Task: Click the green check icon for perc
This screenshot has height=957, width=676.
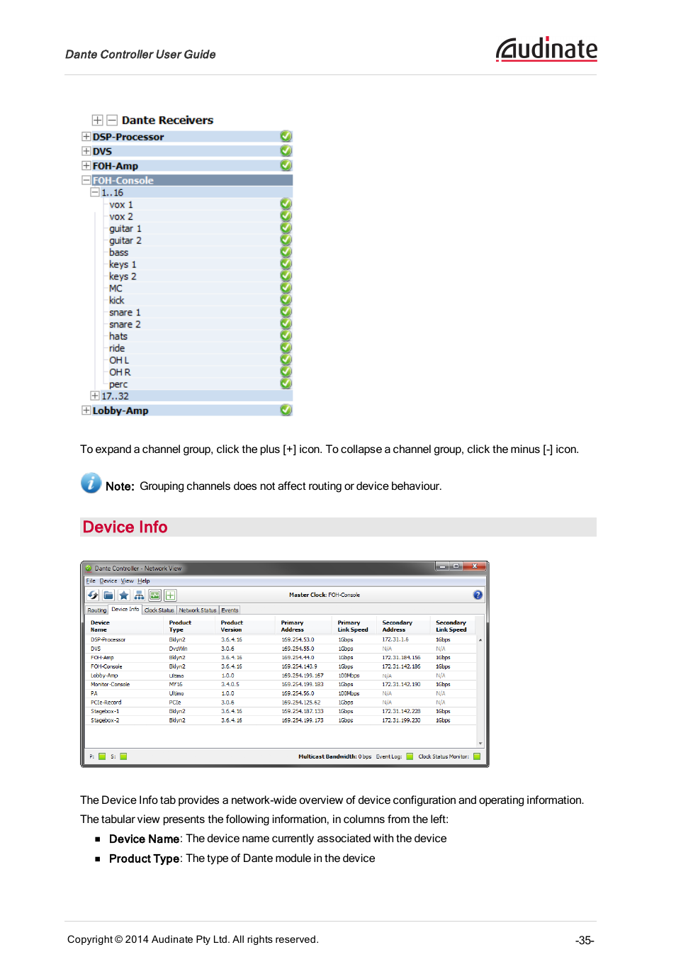Action: [286, 384]
